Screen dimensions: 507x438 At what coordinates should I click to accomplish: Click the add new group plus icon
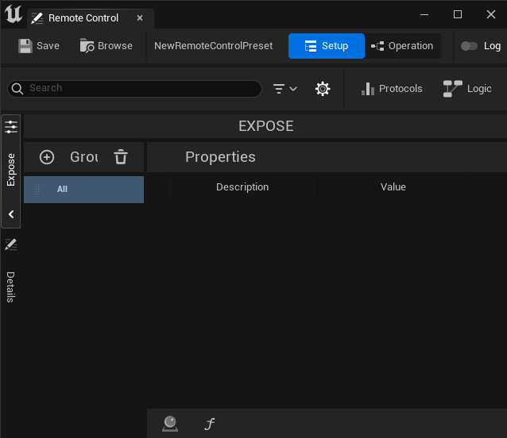pyautogui.click(x=47, y=157)
